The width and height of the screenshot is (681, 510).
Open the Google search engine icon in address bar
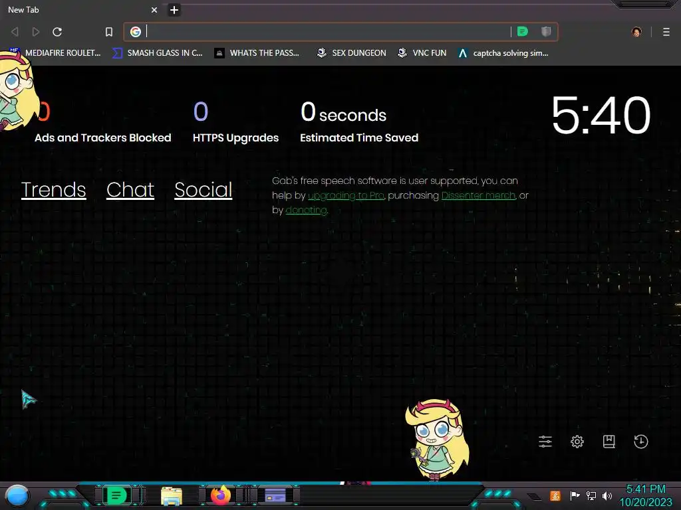(x=136, y=32)
